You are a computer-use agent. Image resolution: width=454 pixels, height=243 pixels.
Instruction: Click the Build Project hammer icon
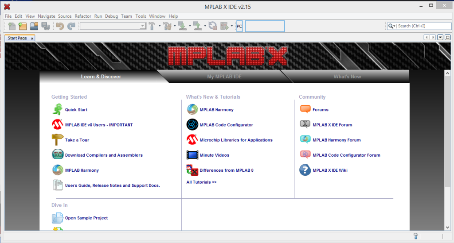pyautogui.click(x=153, y=26)
